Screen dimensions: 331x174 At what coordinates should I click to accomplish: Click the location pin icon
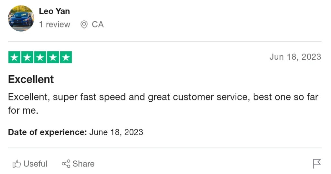(84, 25)
